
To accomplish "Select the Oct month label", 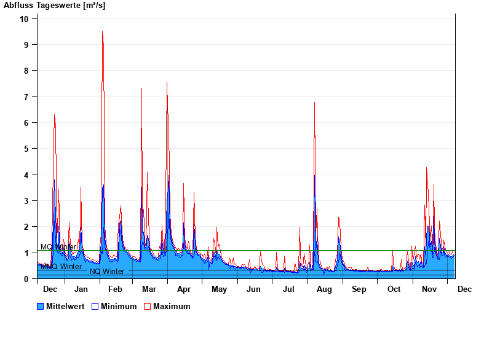I will 394,289.
